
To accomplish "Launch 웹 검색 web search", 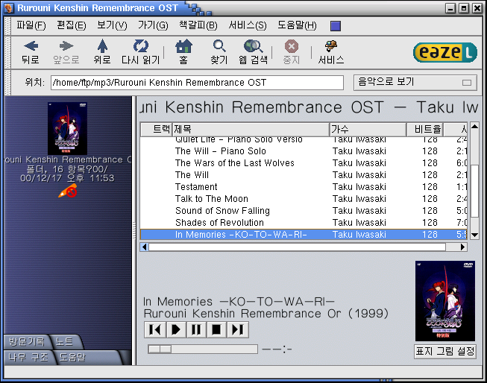I will 253,52.
